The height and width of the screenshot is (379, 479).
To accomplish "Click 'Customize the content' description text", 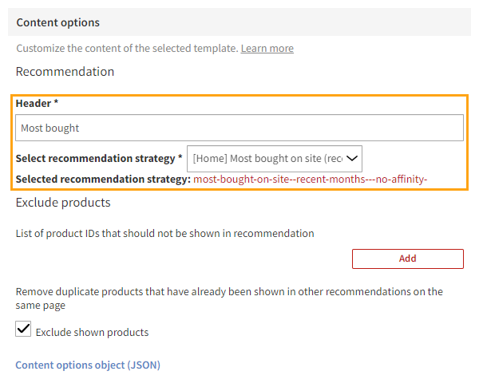I will click(126, 49).
